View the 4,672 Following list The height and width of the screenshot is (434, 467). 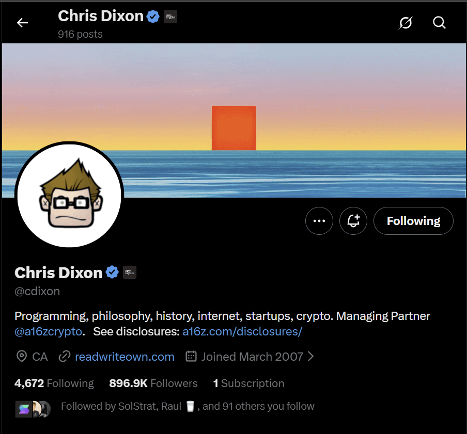pos(54,383)
